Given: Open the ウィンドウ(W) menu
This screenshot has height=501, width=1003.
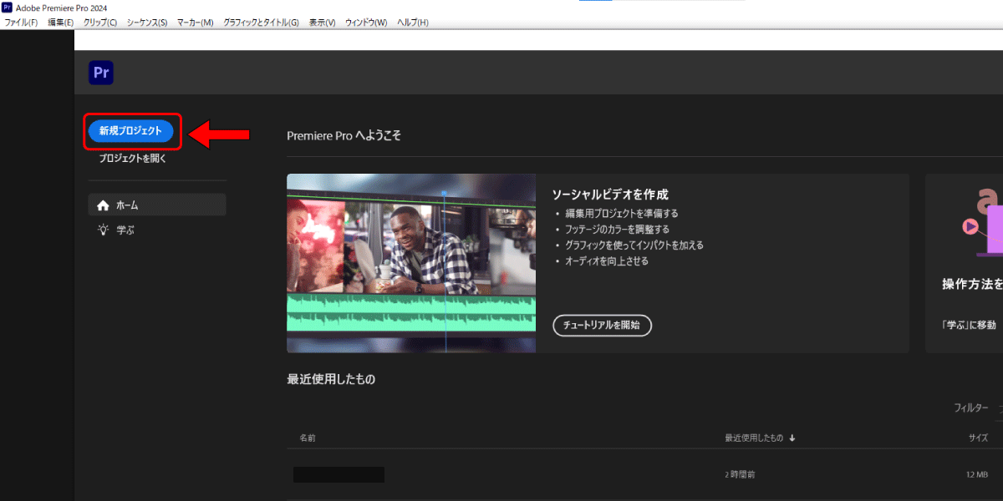Looking at the screenshot, I should coord(366,22).
